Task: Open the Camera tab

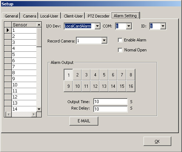Action: [30, 16]
